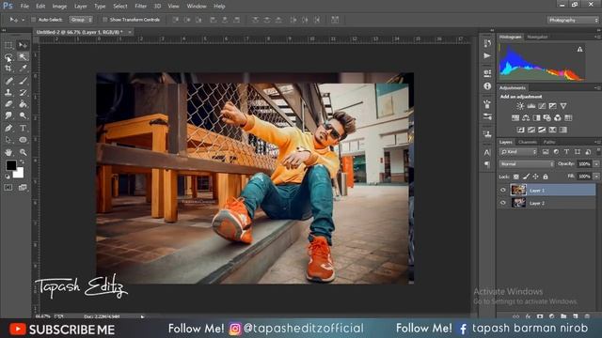Open the Histogram panel flyout menu
Image resolution: width=602 pixels, height=338 pixels.
click(598, 37)
